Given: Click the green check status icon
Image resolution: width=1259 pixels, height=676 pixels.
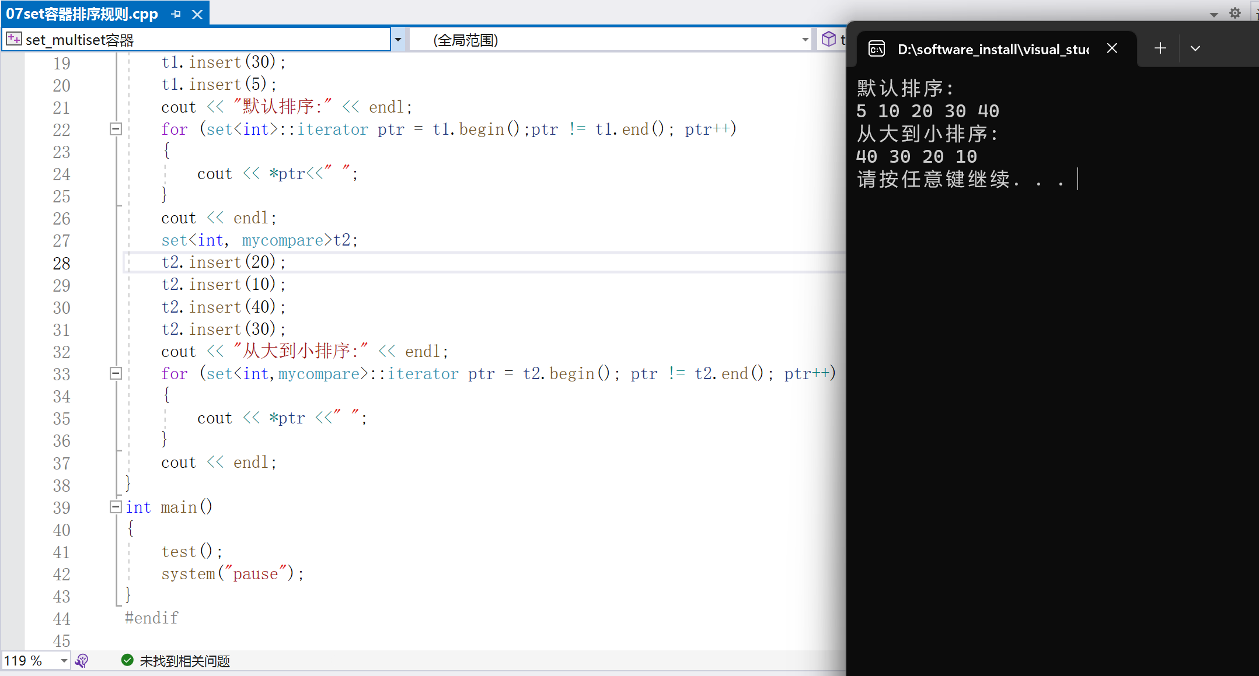Looking at the screenshot, I should tap(127, 660).
